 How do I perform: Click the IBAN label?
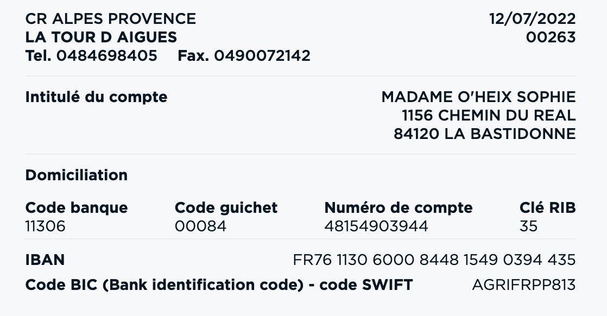tap(45, 260)
